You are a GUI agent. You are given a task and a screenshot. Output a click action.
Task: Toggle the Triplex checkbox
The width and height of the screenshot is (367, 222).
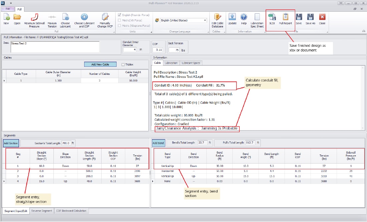click(123, 64)
